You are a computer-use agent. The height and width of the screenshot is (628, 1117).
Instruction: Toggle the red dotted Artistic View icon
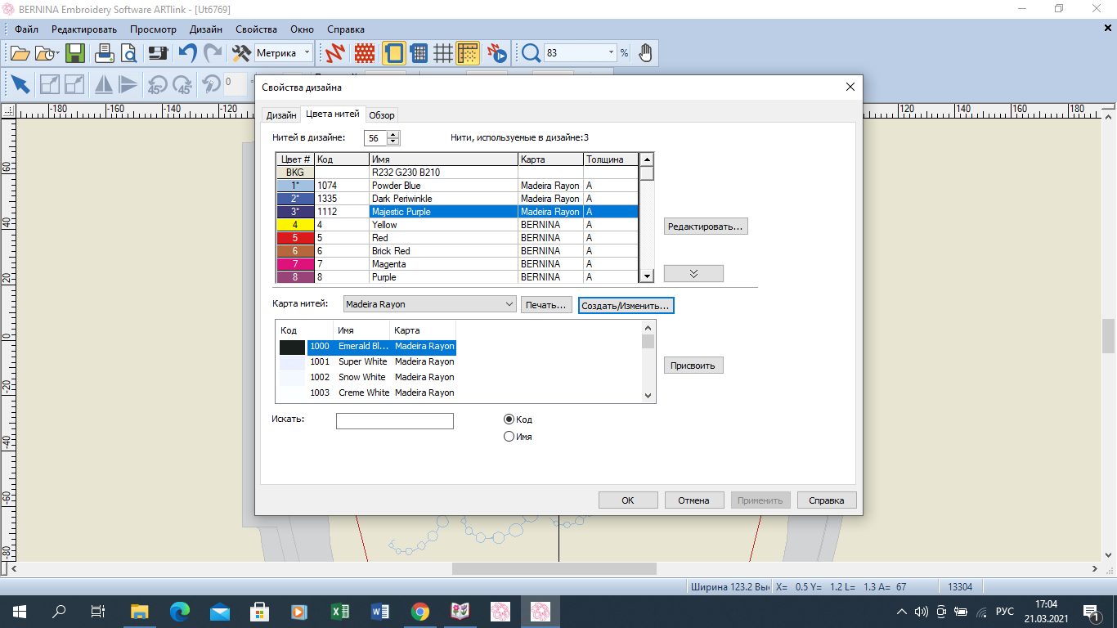point(365,54)
